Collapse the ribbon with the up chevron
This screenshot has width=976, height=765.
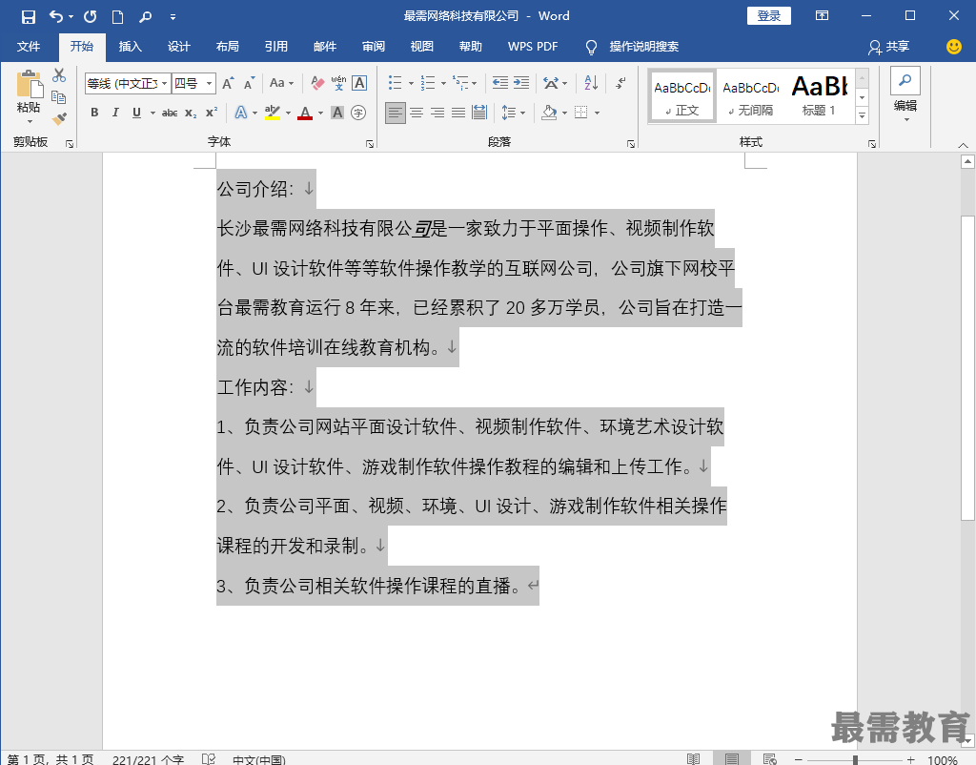pyautogui.click(x=963, y=145)
